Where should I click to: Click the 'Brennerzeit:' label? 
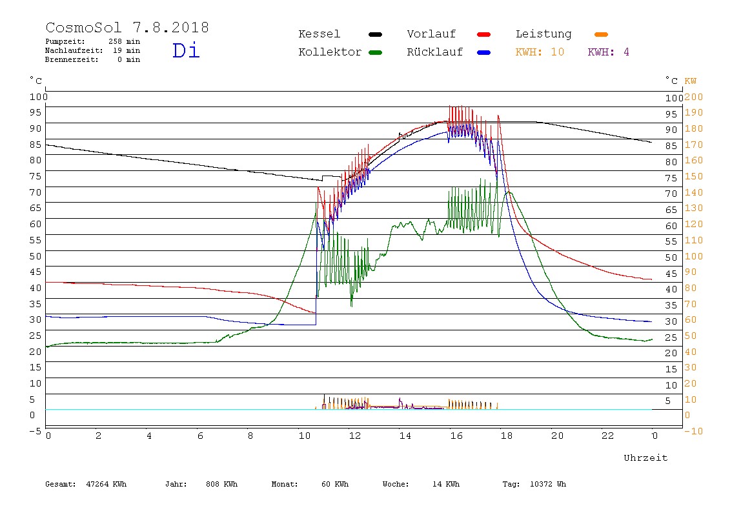72,59
